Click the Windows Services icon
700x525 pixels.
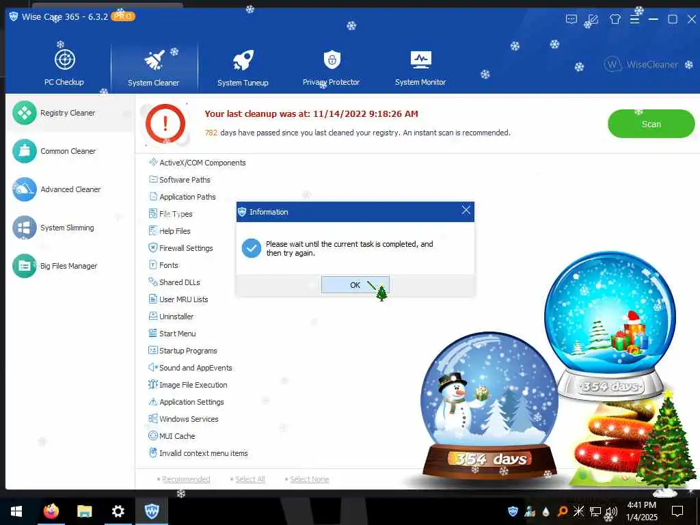tap(153, 419)
